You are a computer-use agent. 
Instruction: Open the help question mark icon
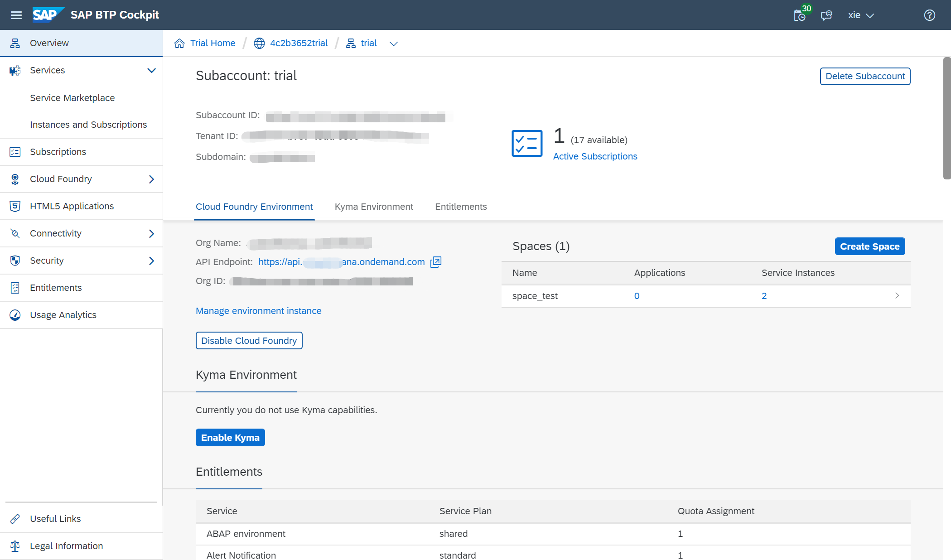pos(929,15)
